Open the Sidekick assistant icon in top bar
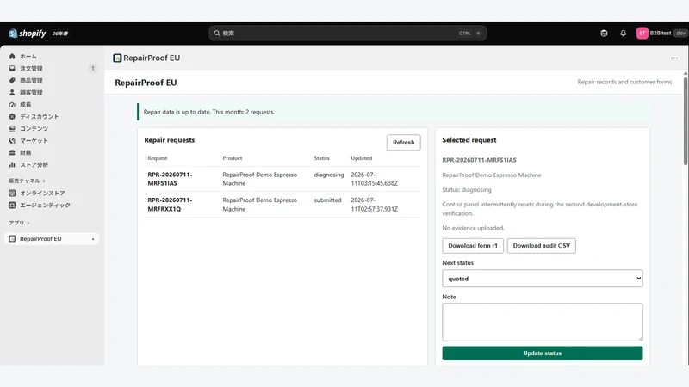 tap(605, 34)
